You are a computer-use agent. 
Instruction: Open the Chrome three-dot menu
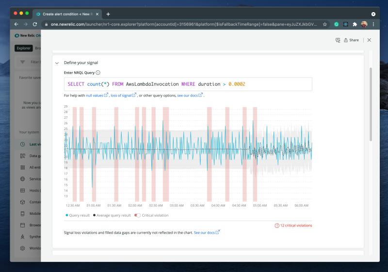tap(373, 24)
